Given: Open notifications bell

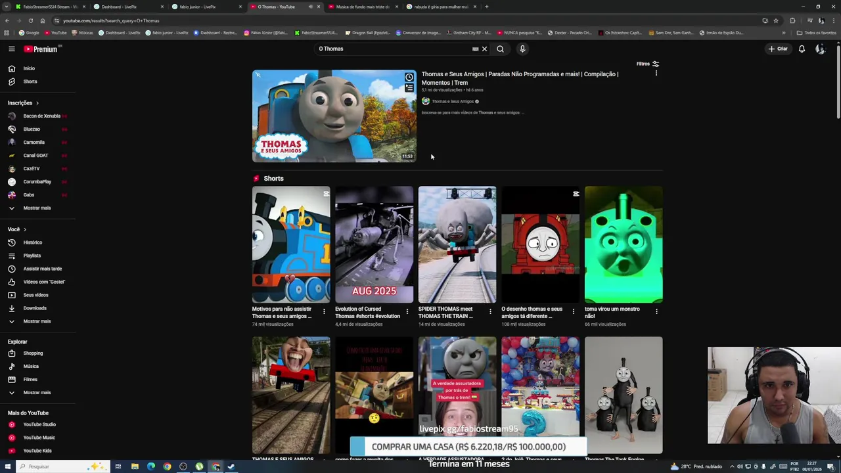Looking at the screenshot, I should pyautogui.click(x=802, y=49).
